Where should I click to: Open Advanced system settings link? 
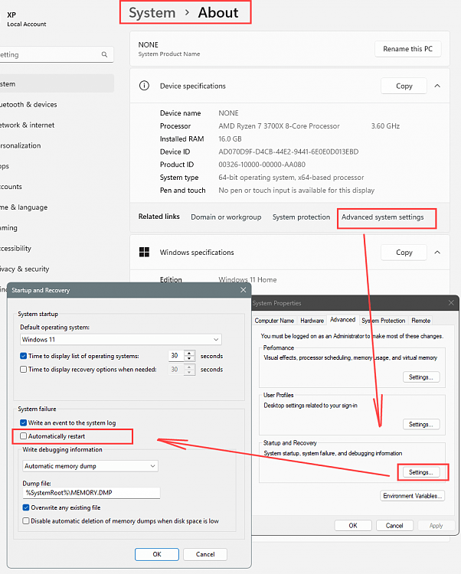pyautogui.click(x=383, y=217)
